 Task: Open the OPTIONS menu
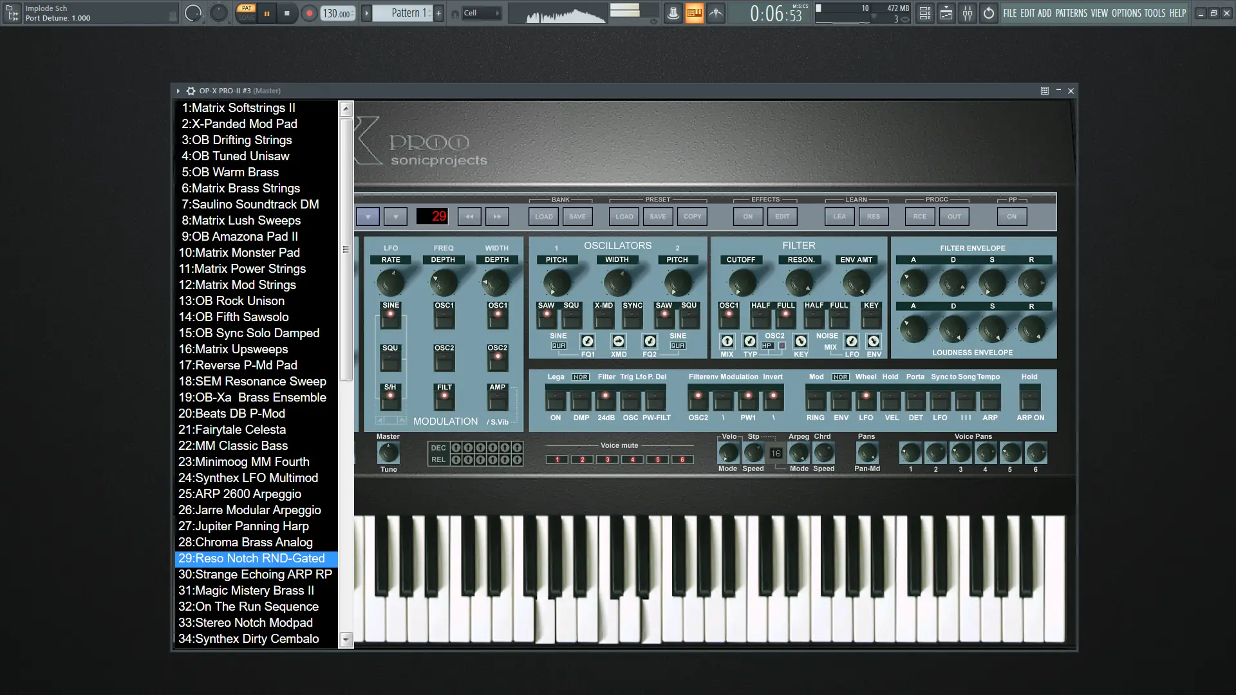point(1126,13)
